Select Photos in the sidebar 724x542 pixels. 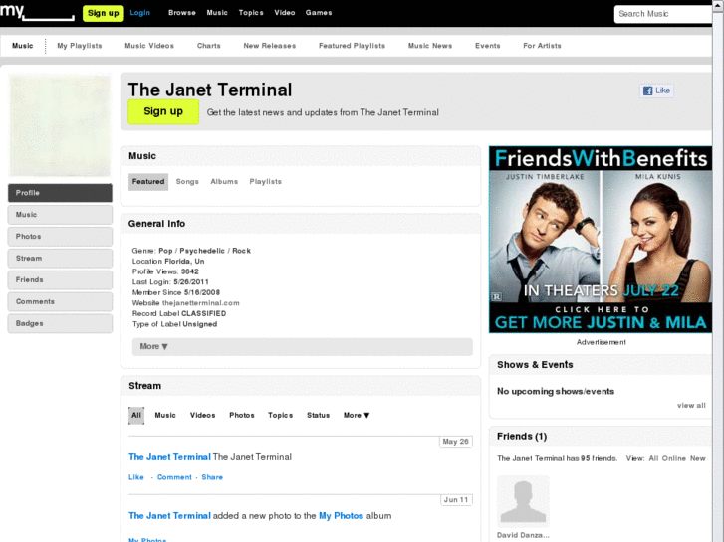pos(60,236)
